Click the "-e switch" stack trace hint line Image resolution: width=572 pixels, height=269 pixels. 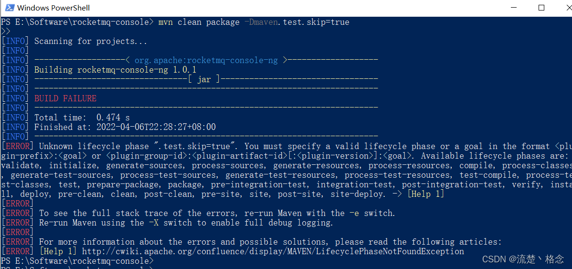[217, 213]
